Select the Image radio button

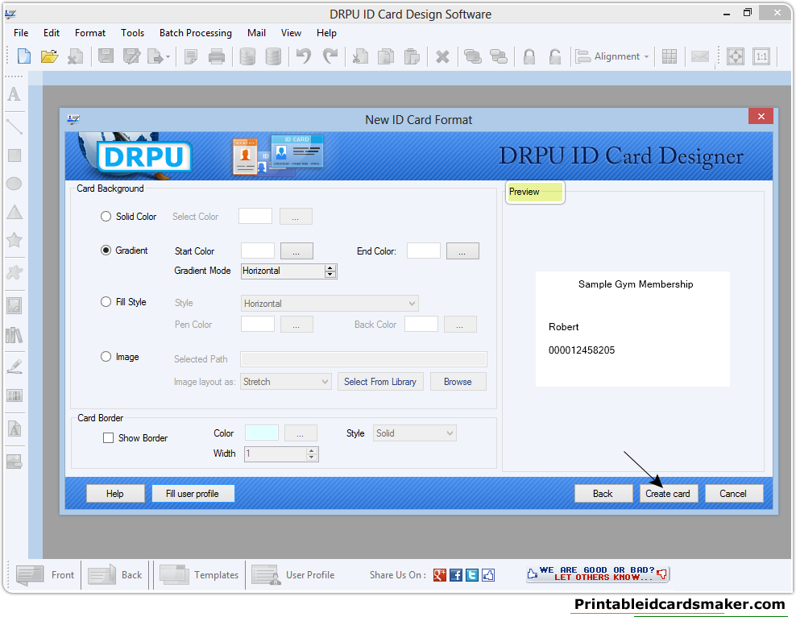pyautogui.click(x=106, y=357)
